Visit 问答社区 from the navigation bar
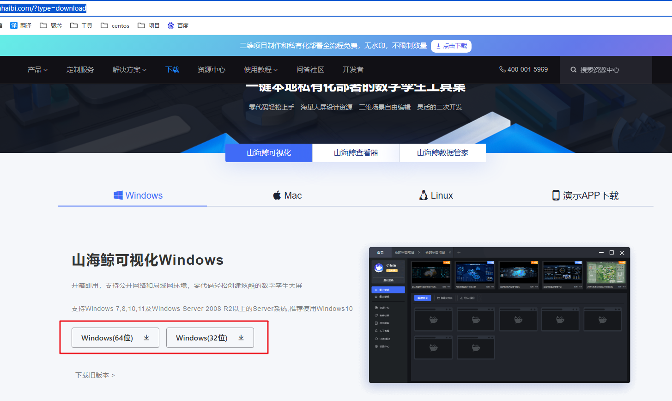 (310, 70)
